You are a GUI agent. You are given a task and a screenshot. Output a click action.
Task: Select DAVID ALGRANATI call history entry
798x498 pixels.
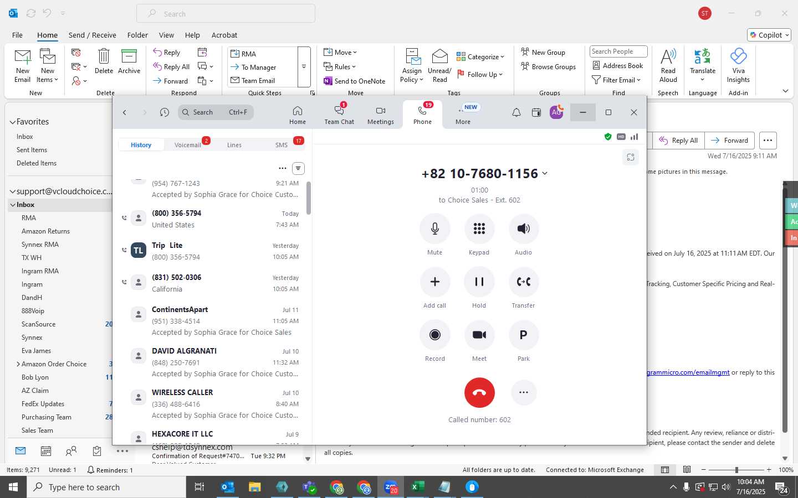pos(213,362)
